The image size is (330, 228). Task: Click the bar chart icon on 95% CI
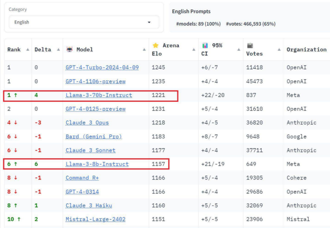(205, 45)
